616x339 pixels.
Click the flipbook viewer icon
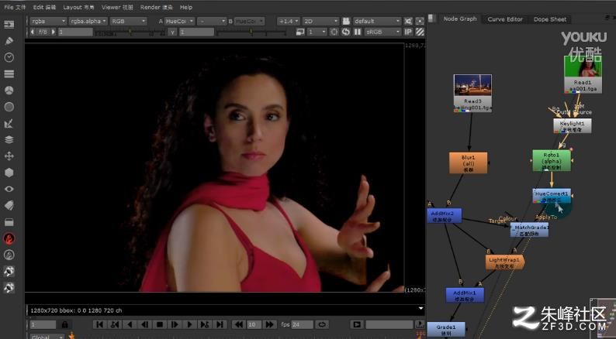[357, 324]
